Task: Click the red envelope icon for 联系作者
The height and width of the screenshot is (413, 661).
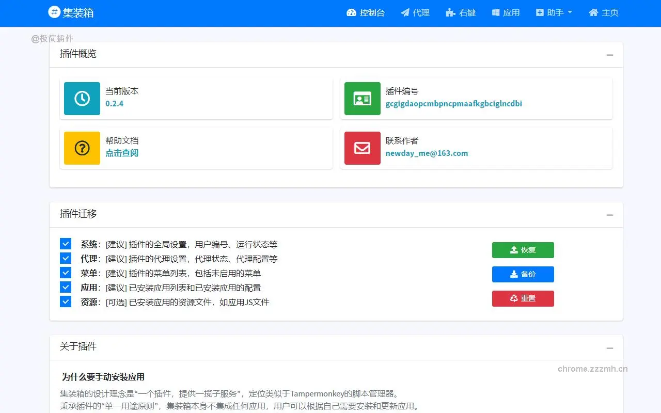Action: point(361,148)
